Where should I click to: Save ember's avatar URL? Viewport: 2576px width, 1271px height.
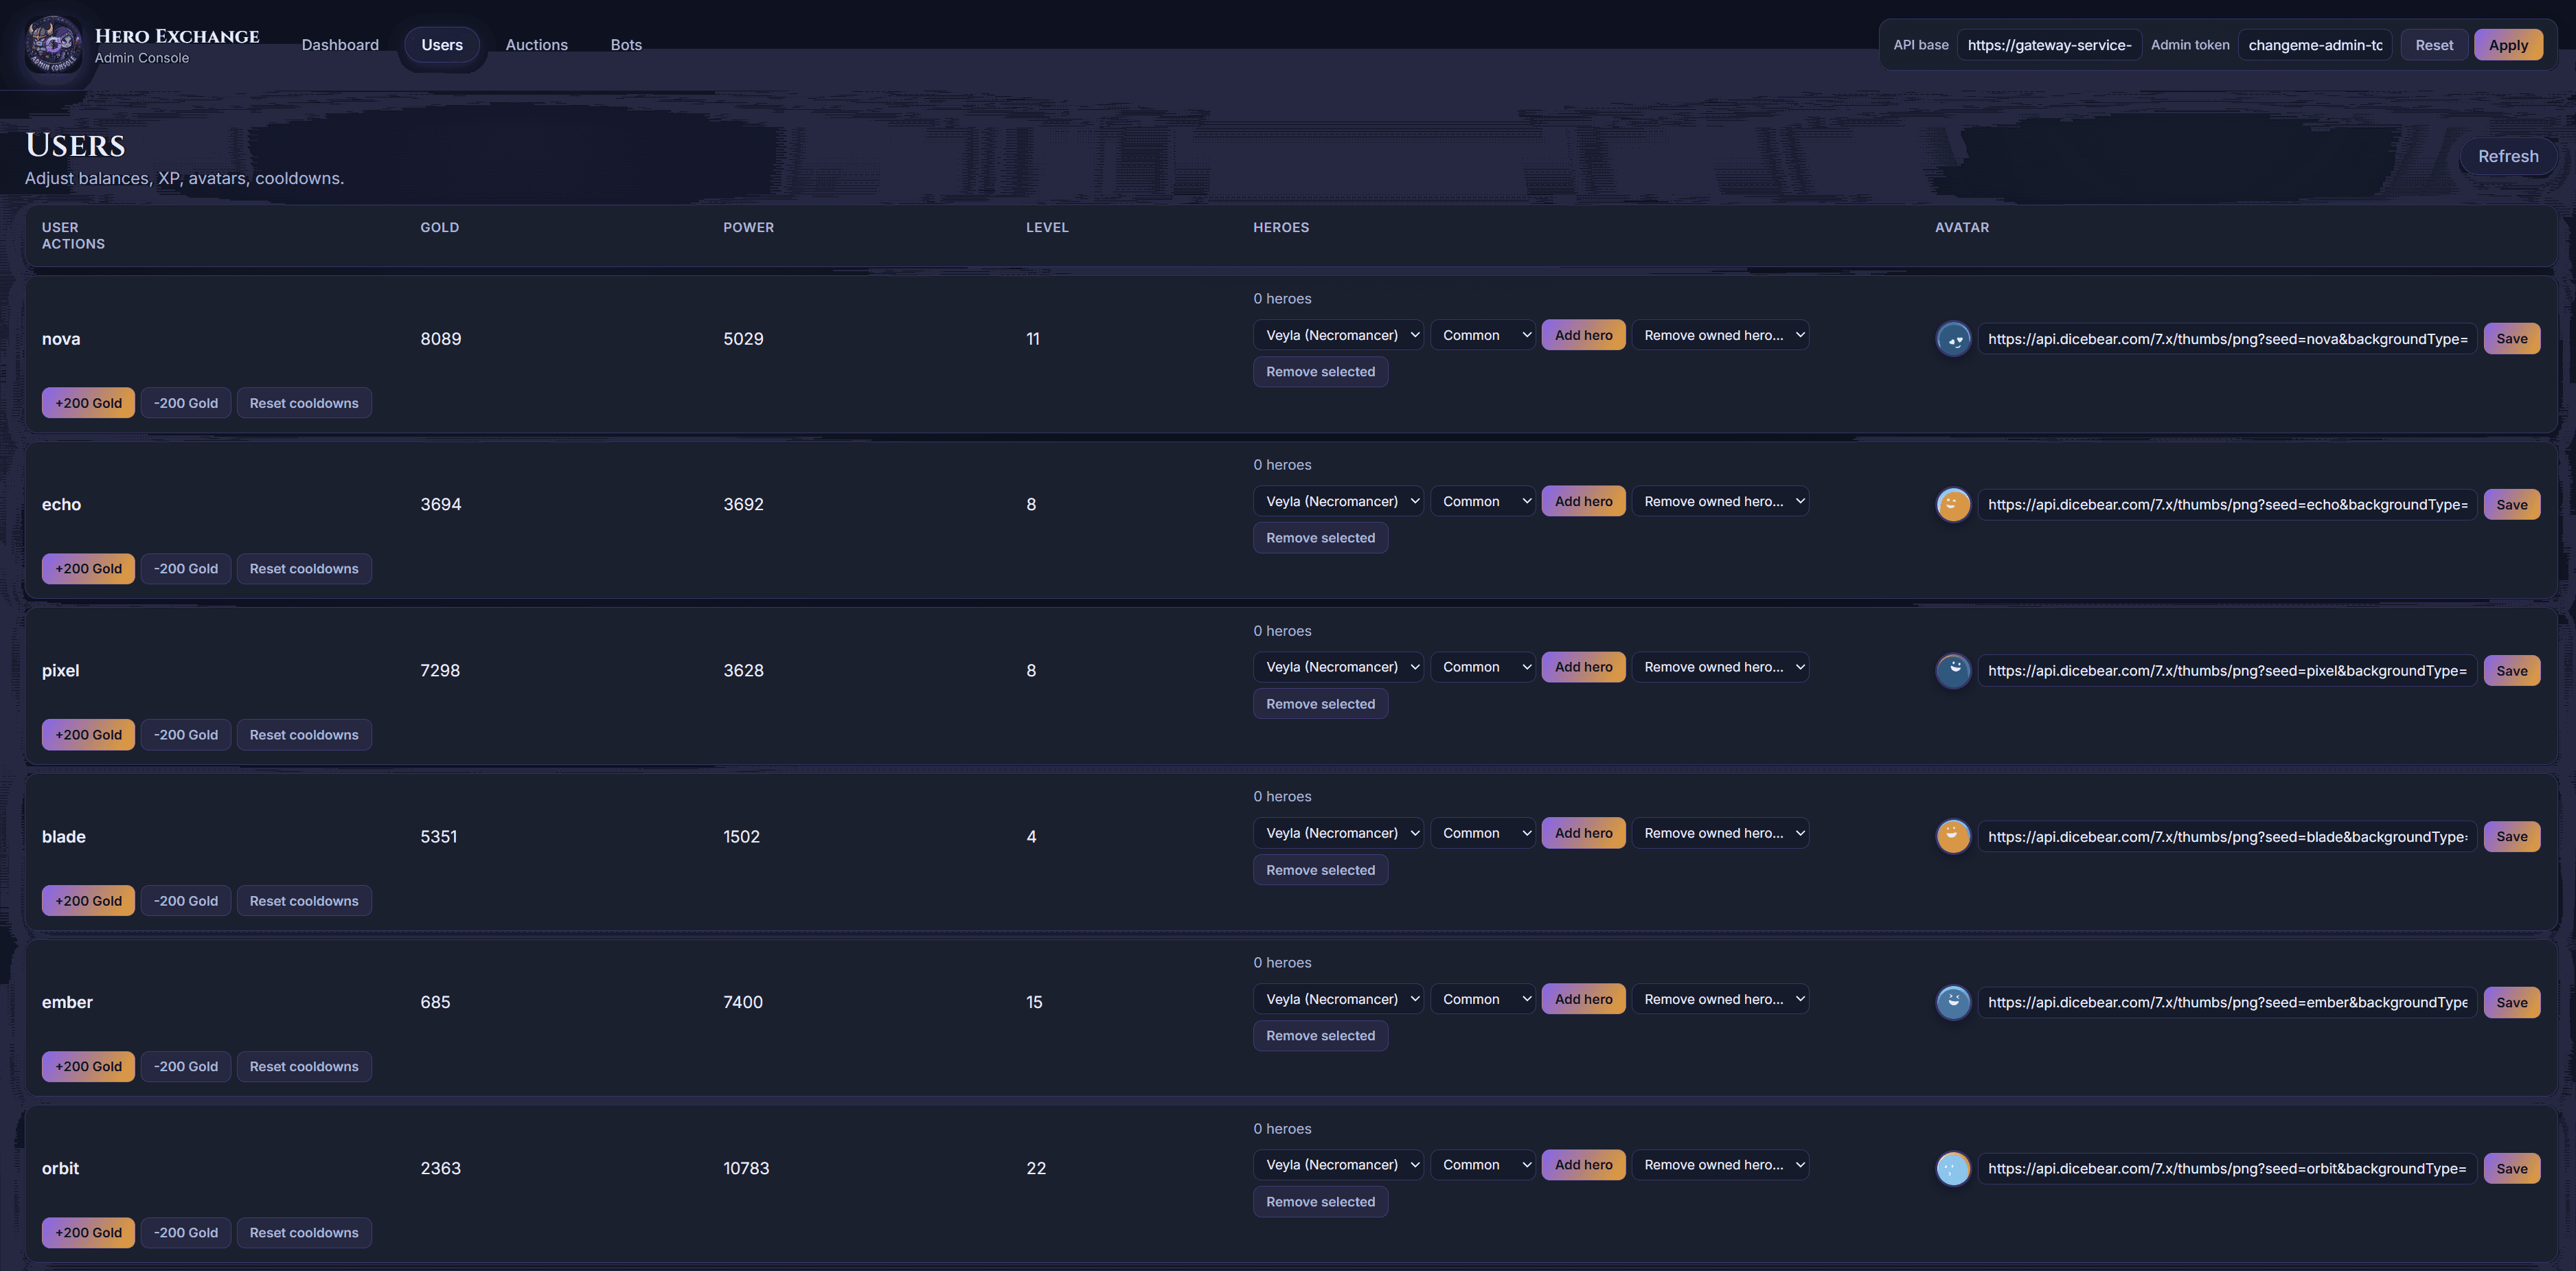(2512, 1002)
